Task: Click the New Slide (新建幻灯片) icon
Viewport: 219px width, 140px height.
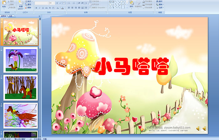Action: click(x=21, y=4)
